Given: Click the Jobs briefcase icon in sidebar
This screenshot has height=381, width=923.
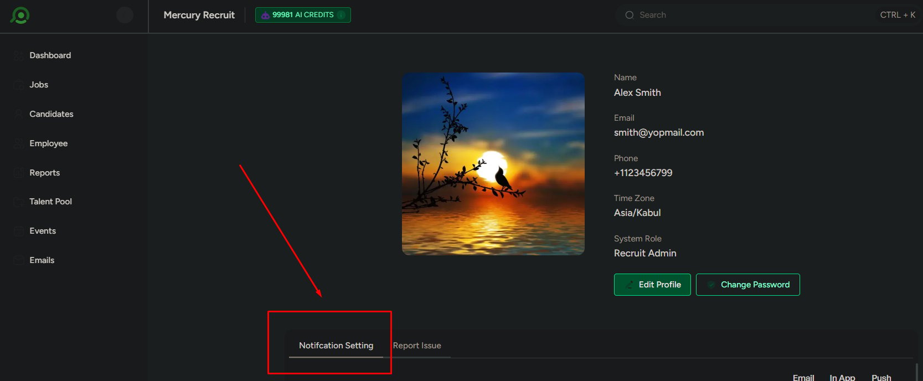Looking at the screenshot, I should [x=19, y=85].
